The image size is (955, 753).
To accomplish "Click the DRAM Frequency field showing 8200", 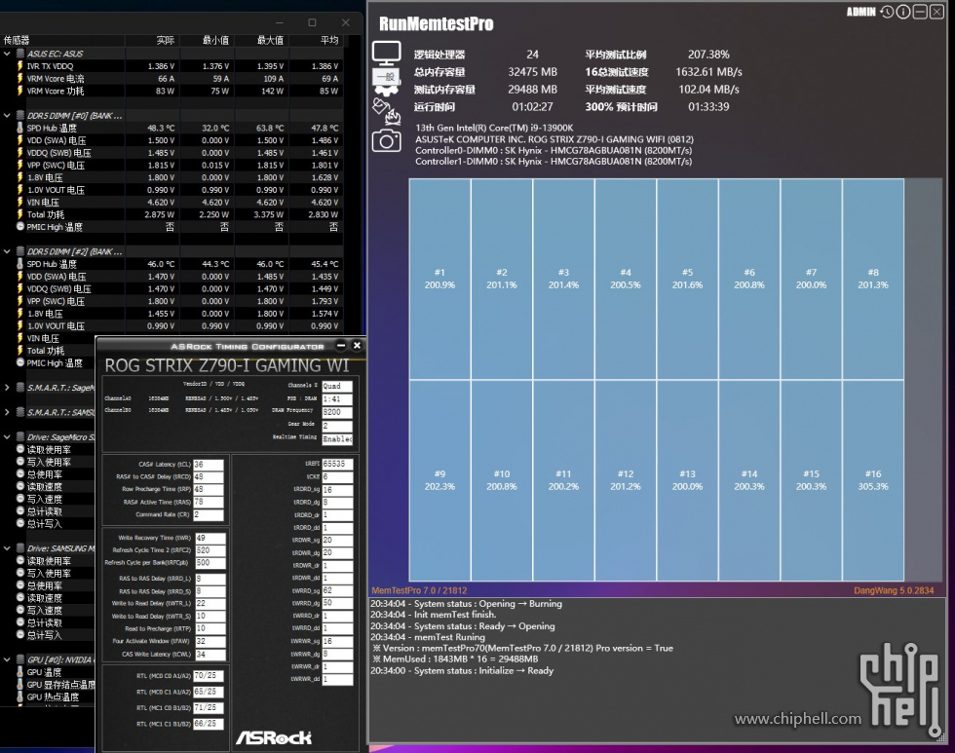I will click(337, 412).
